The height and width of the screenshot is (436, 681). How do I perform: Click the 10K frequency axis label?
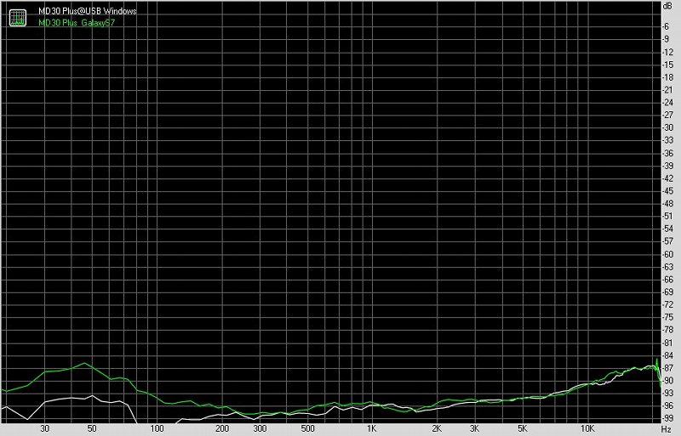(x=586, y=428)
